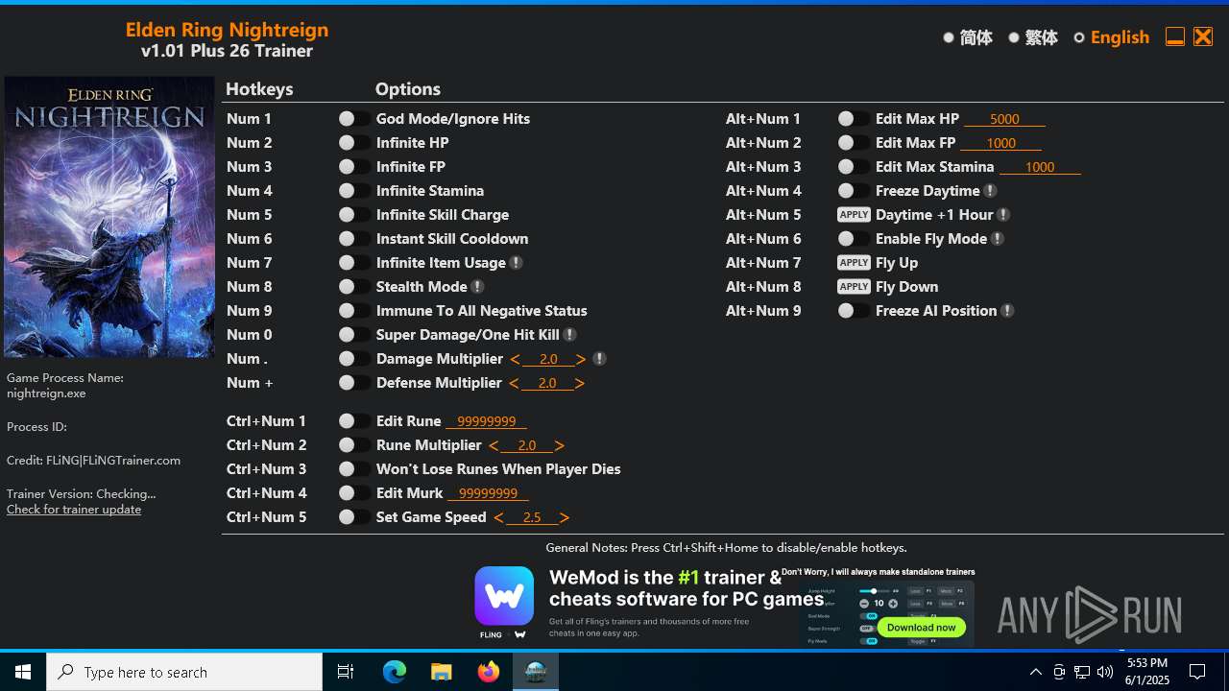
Task: Increase Defense Multiplier with right arrow
Action: (579, 383)
